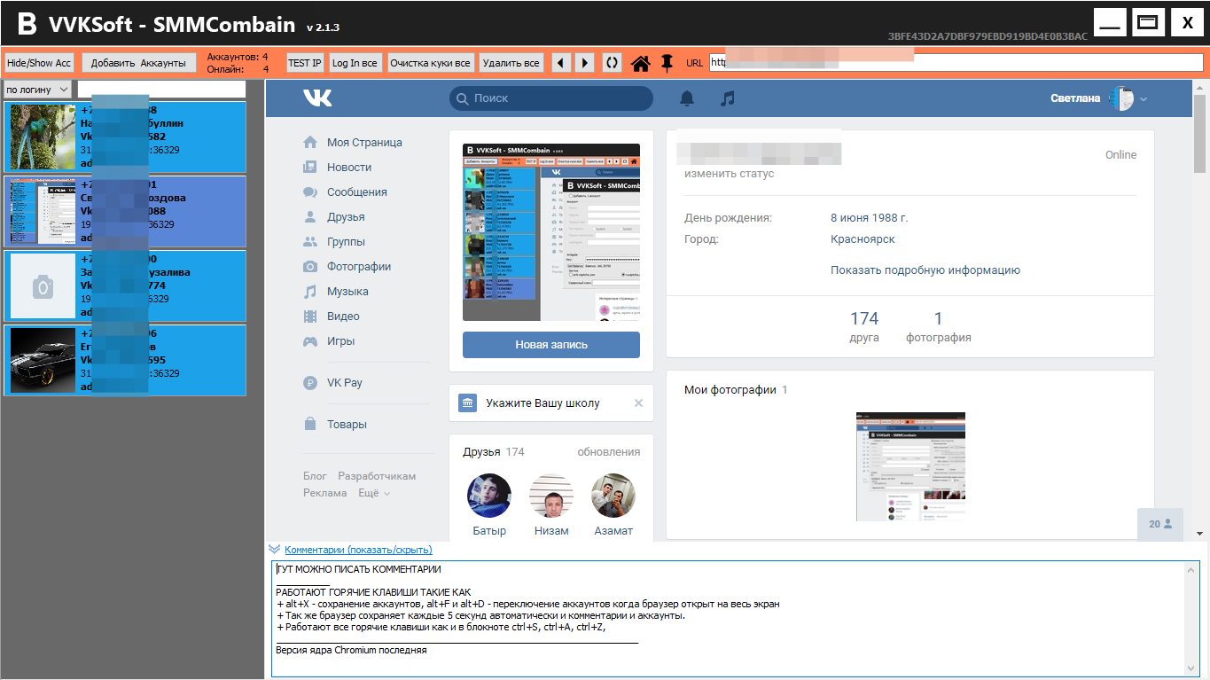This screenshot has height=680, width=1210.
Task: Click the home icon in toolbar
Action: click(x=640, y=63)
